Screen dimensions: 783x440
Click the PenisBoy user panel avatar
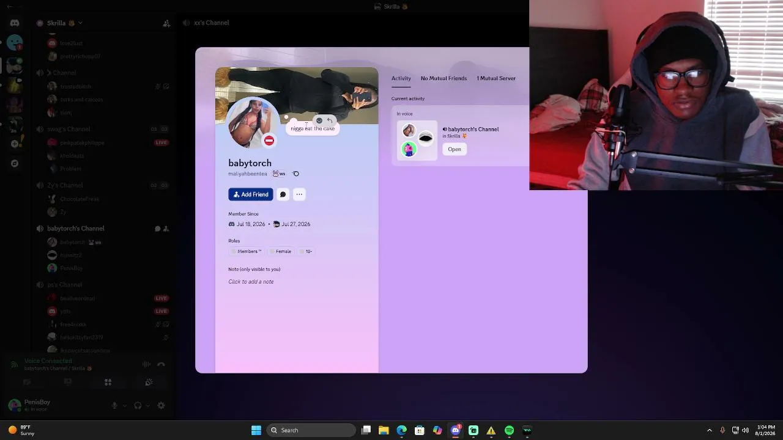(x=14, y=405)
